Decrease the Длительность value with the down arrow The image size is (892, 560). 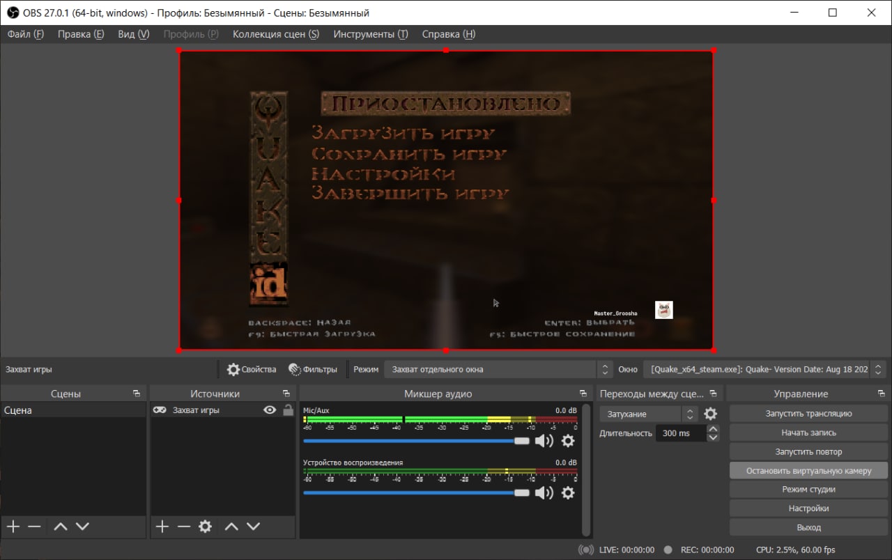click(x=713, y=437)
